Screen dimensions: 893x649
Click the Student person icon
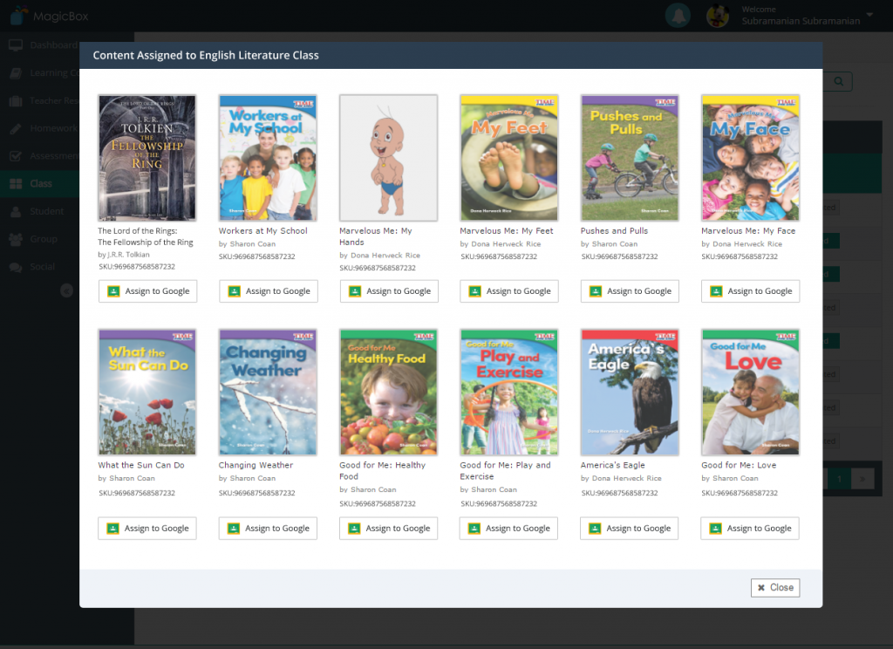(x=16, y=211)
